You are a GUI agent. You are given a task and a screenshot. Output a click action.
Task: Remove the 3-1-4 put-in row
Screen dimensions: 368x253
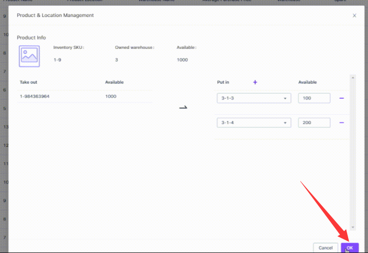point(342,122)
